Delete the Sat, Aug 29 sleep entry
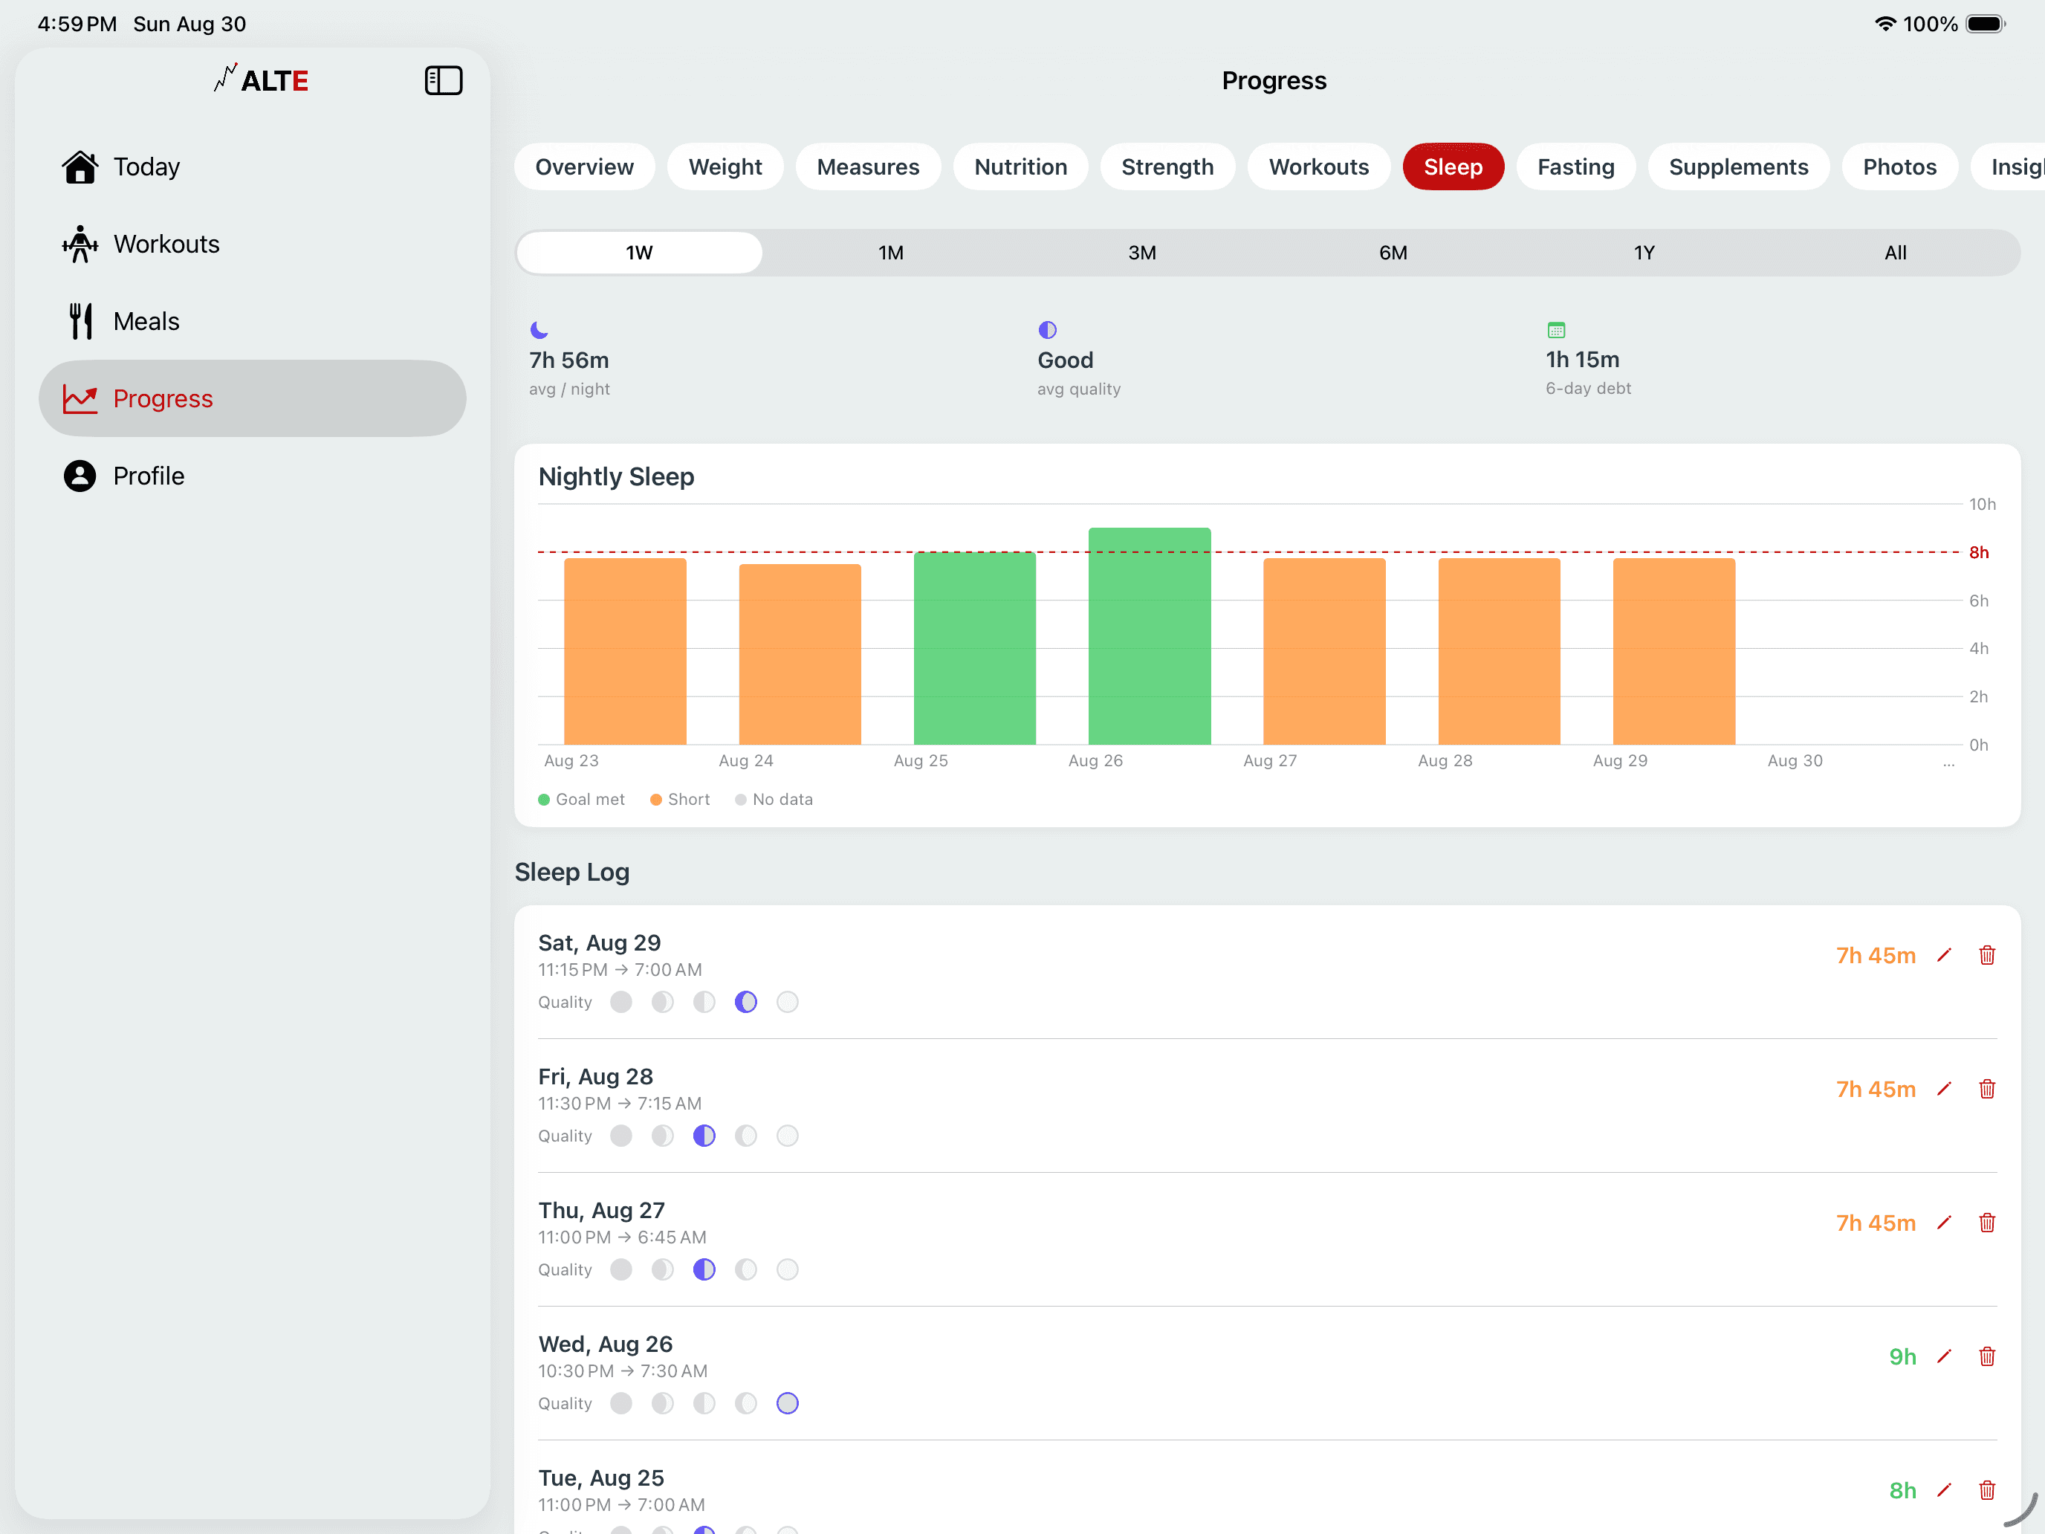The image size is (2045, 1534). (1986, 955)
